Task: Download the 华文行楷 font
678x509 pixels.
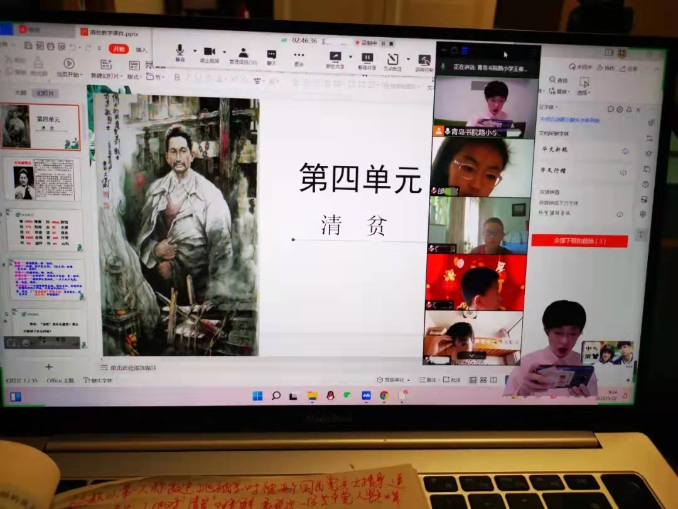Action: tap(623, 172)
